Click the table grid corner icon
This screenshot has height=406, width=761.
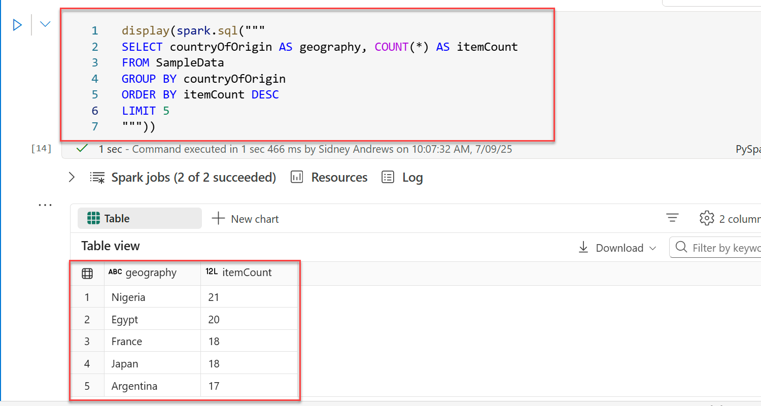coord(87,274)
